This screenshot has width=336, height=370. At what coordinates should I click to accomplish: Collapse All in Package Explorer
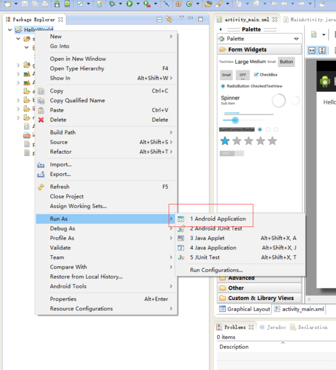click(x=159, y=19)
